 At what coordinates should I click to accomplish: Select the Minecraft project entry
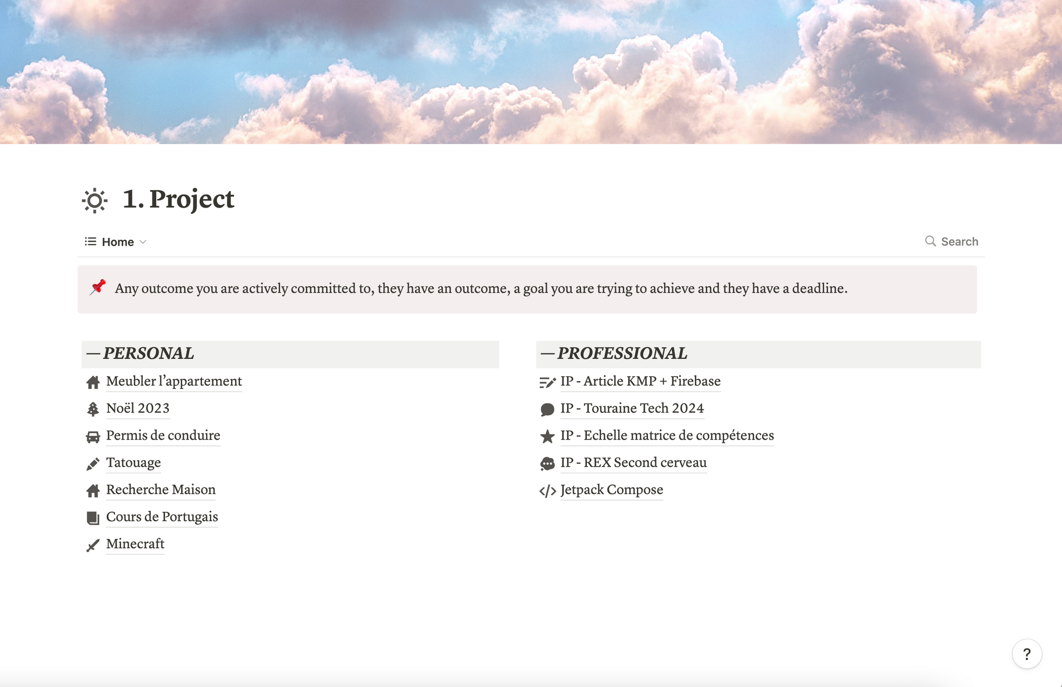coord(135,544)
